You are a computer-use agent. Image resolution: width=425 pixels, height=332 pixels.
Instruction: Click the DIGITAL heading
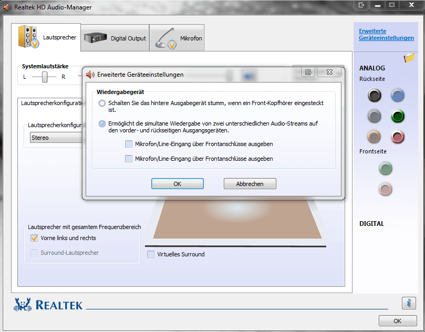[371, 224]
